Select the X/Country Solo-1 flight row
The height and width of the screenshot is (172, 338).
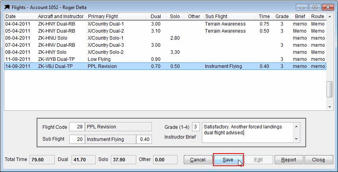[165, 38]
